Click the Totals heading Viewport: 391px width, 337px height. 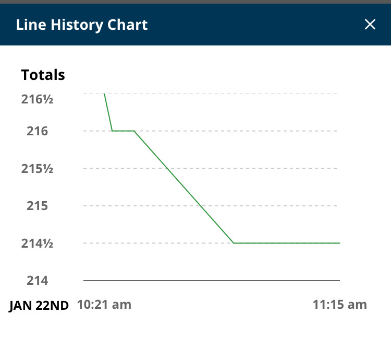pos(43,75)
